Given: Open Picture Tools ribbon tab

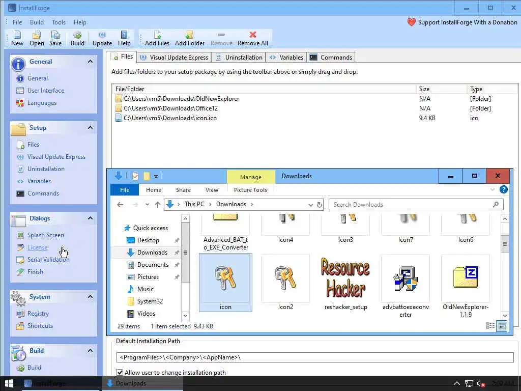Looking at the screenshot, I should [x=250, y=190].
